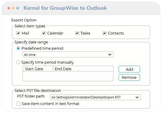Click the Remove date range button

pos(129,77)
